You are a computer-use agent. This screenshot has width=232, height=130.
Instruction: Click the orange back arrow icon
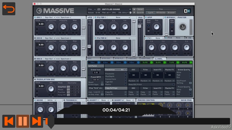point(9,9)
